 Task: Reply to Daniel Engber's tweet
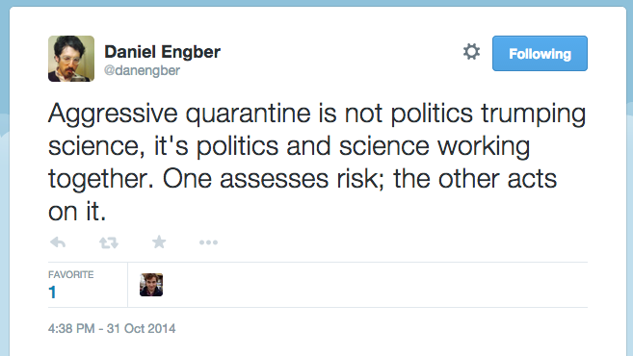point(58,242)
